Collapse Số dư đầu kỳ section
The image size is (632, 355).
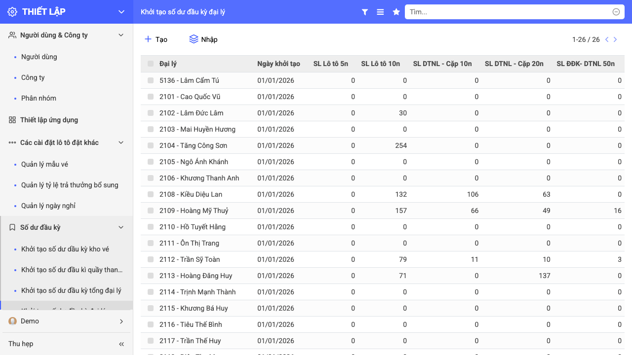point(121,227)
